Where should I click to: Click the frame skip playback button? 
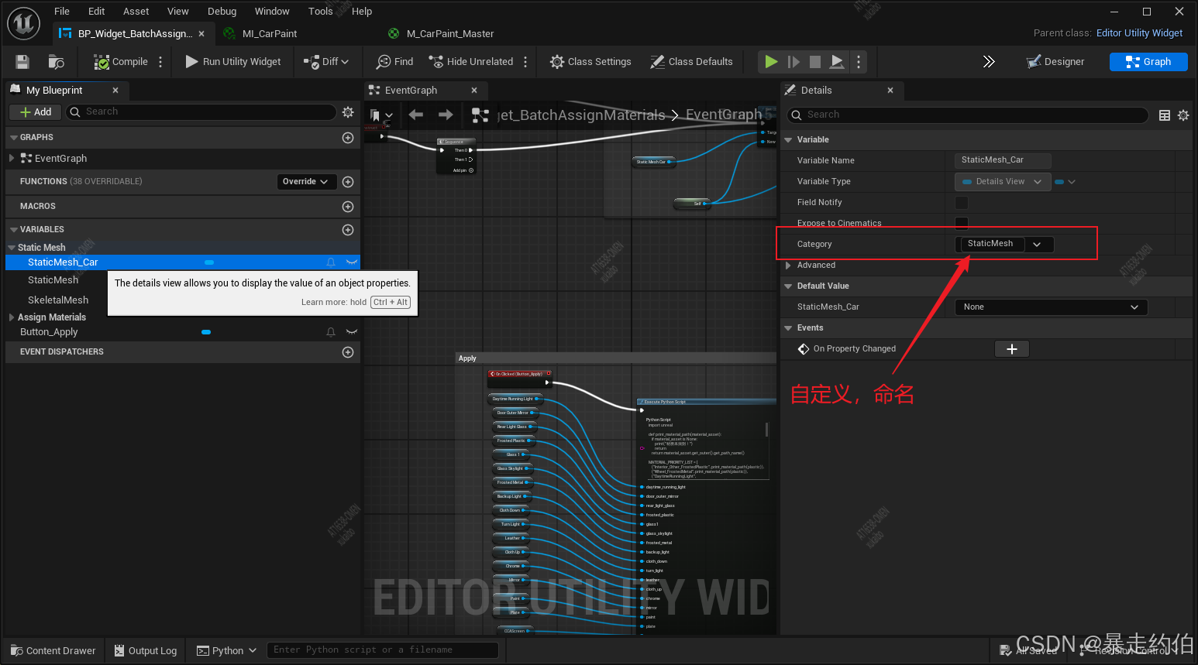tap(794, 62)
